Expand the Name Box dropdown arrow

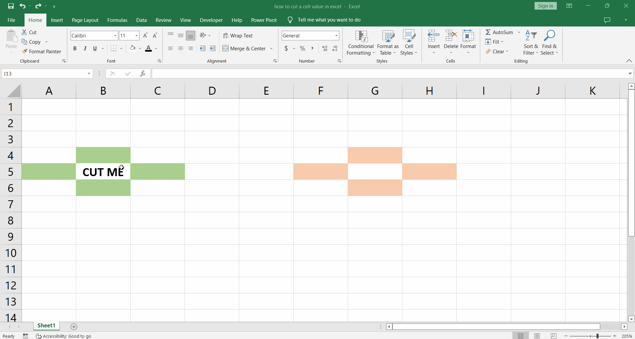89,73
